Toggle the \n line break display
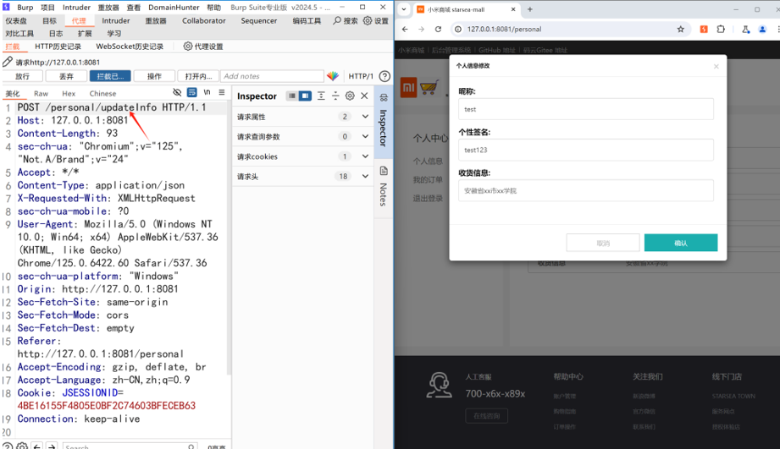This screenshot has height=449, width=780. coord(207,93)
